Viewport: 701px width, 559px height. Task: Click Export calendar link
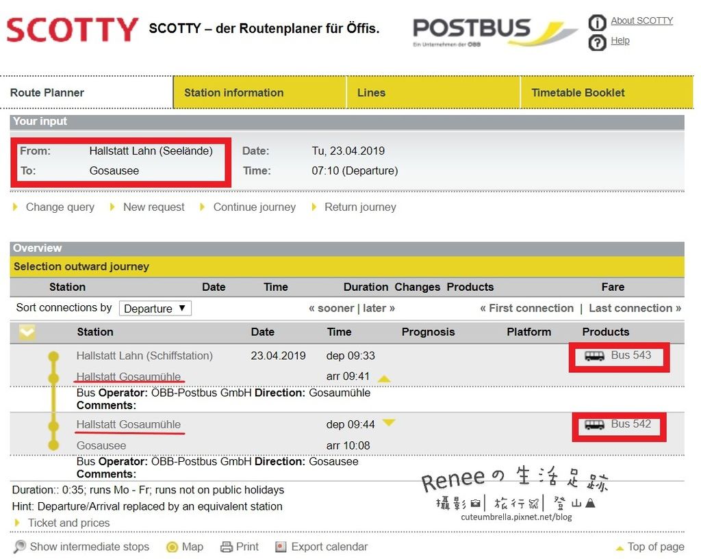[329, 547]
